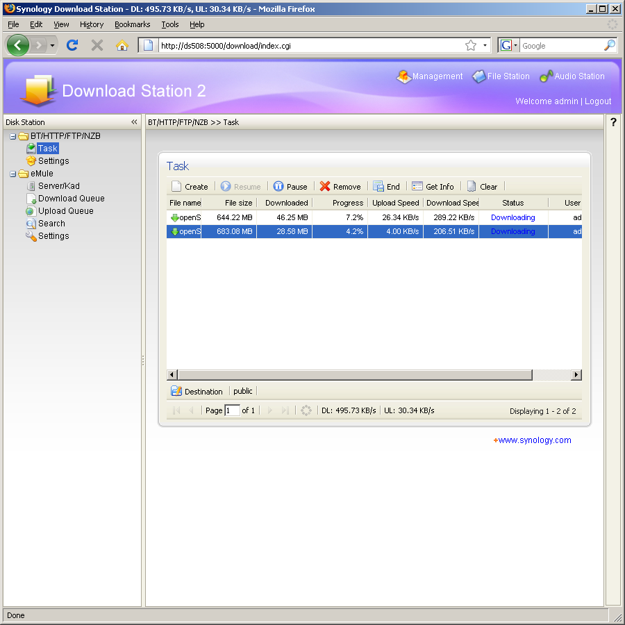The image size is (625, 625).
Task: Open the Firefox Tools menu
Action: (x=170, y=25)
